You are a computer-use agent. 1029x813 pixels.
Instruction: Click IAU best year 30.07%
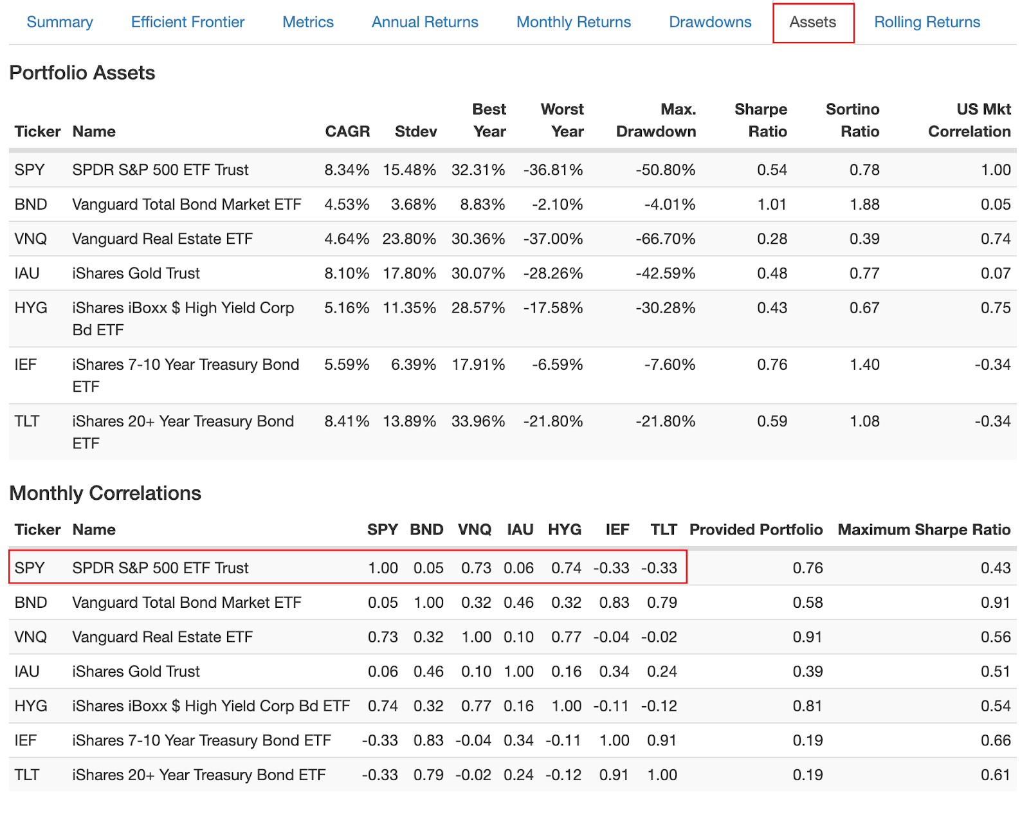(478, 273)
